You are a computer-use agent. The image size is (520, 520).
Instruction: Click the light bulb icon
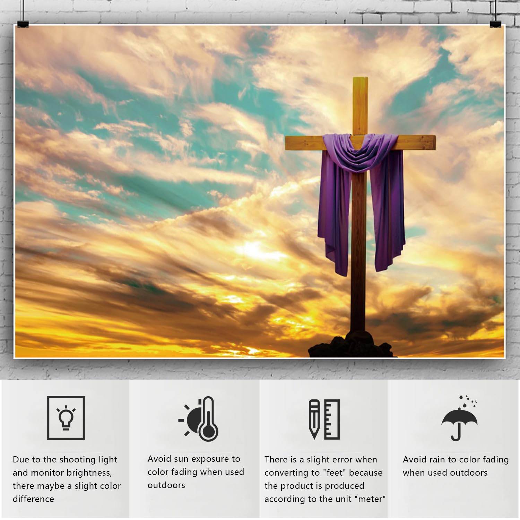66,418
